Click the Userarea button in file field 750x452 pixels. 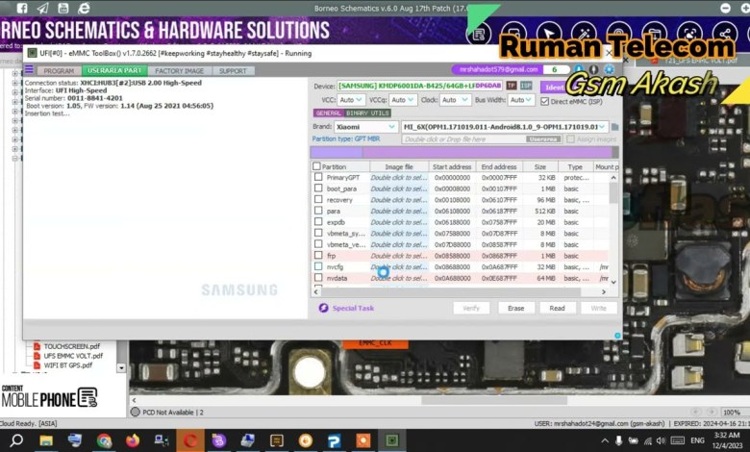(543, 139)
